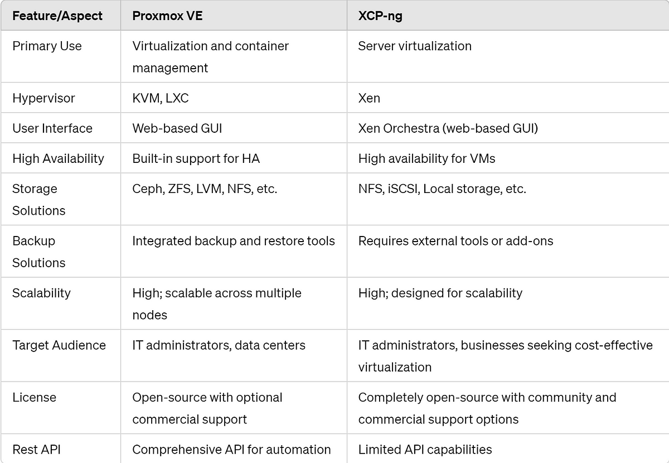This screenshot has width=669, height=463.
Task: Click the License row label
Action: [x=34, y=397]
